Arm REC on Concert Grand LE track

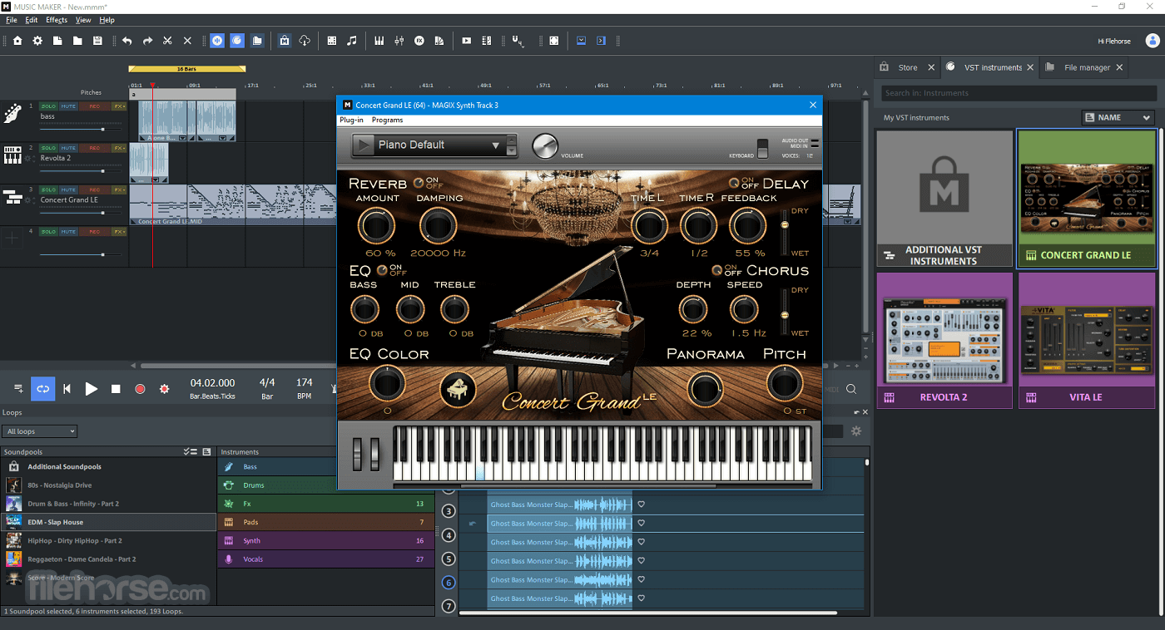coord(95,189)
